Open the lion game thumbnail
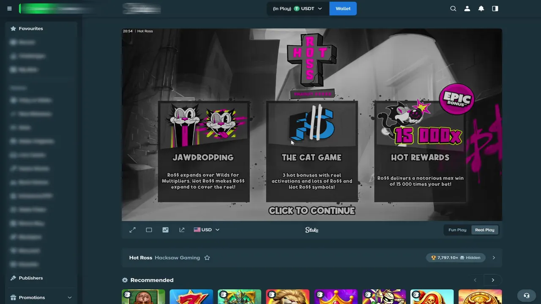This screenshot has width=541, height=304. [287, 297]
